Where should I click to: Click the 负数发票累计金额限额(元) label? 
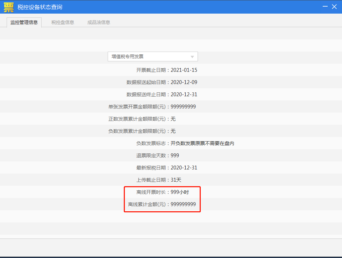[137, 131]
